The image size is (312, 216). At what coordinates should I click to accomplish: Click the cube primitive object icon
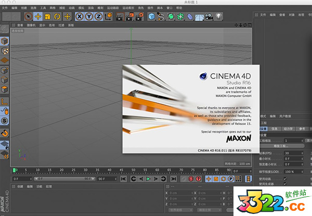click(x=151, y=17)
